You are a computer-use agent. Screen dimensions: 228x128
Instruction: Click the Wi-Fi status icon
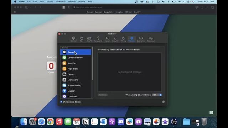(180, 1)
